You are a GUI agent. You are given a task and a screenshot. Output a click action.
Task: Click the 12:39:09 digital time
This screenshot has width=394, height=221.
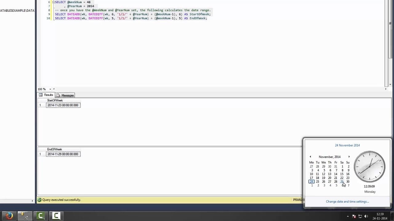click(369, 186)
